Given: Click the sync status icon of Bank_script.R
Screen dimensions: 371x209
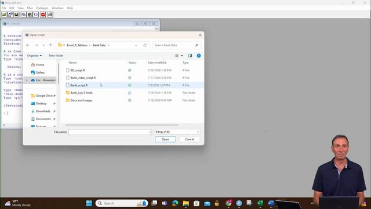Looking at the screenshot, I should [x=129, y=85].
